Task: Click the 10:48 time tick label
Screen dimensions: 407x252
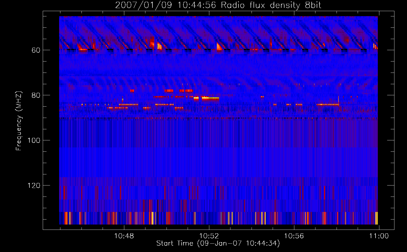Action: click(x=124, y=236)
